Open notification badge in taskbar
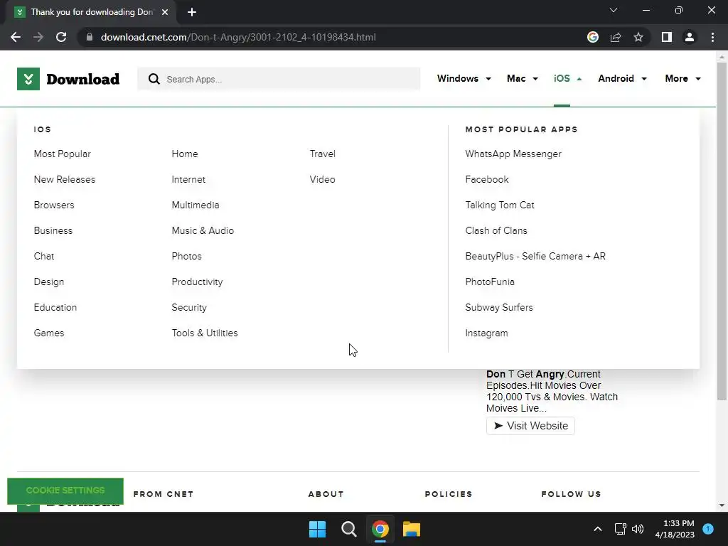Screen dimensions: 728x546 click(x=708, y=529)
